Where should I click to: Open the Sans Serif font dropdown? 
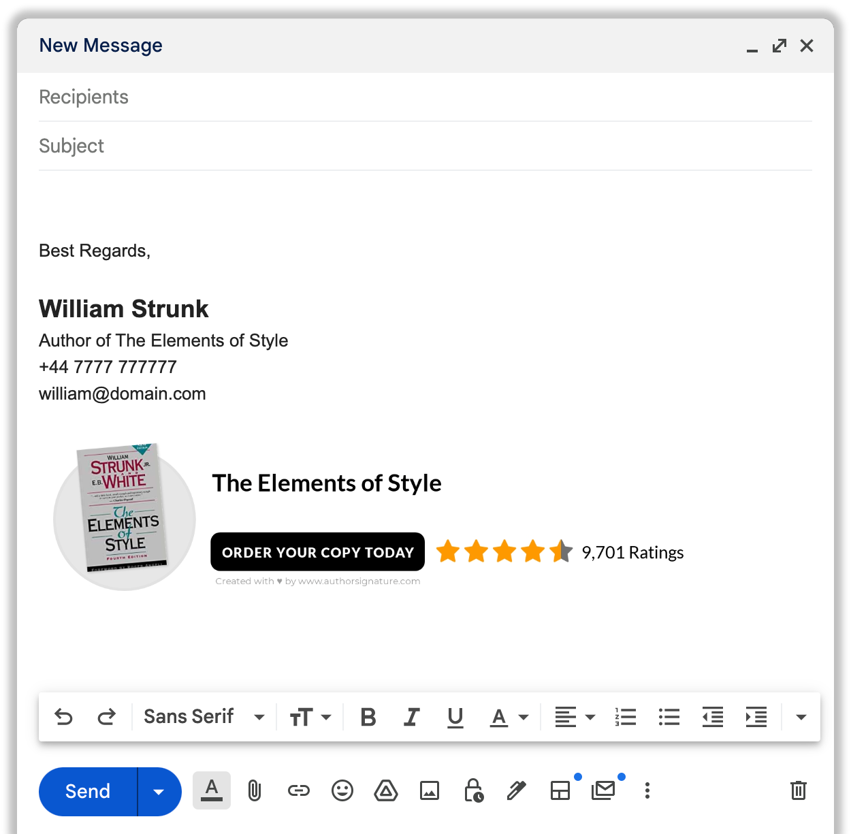[x=204, y=717]
